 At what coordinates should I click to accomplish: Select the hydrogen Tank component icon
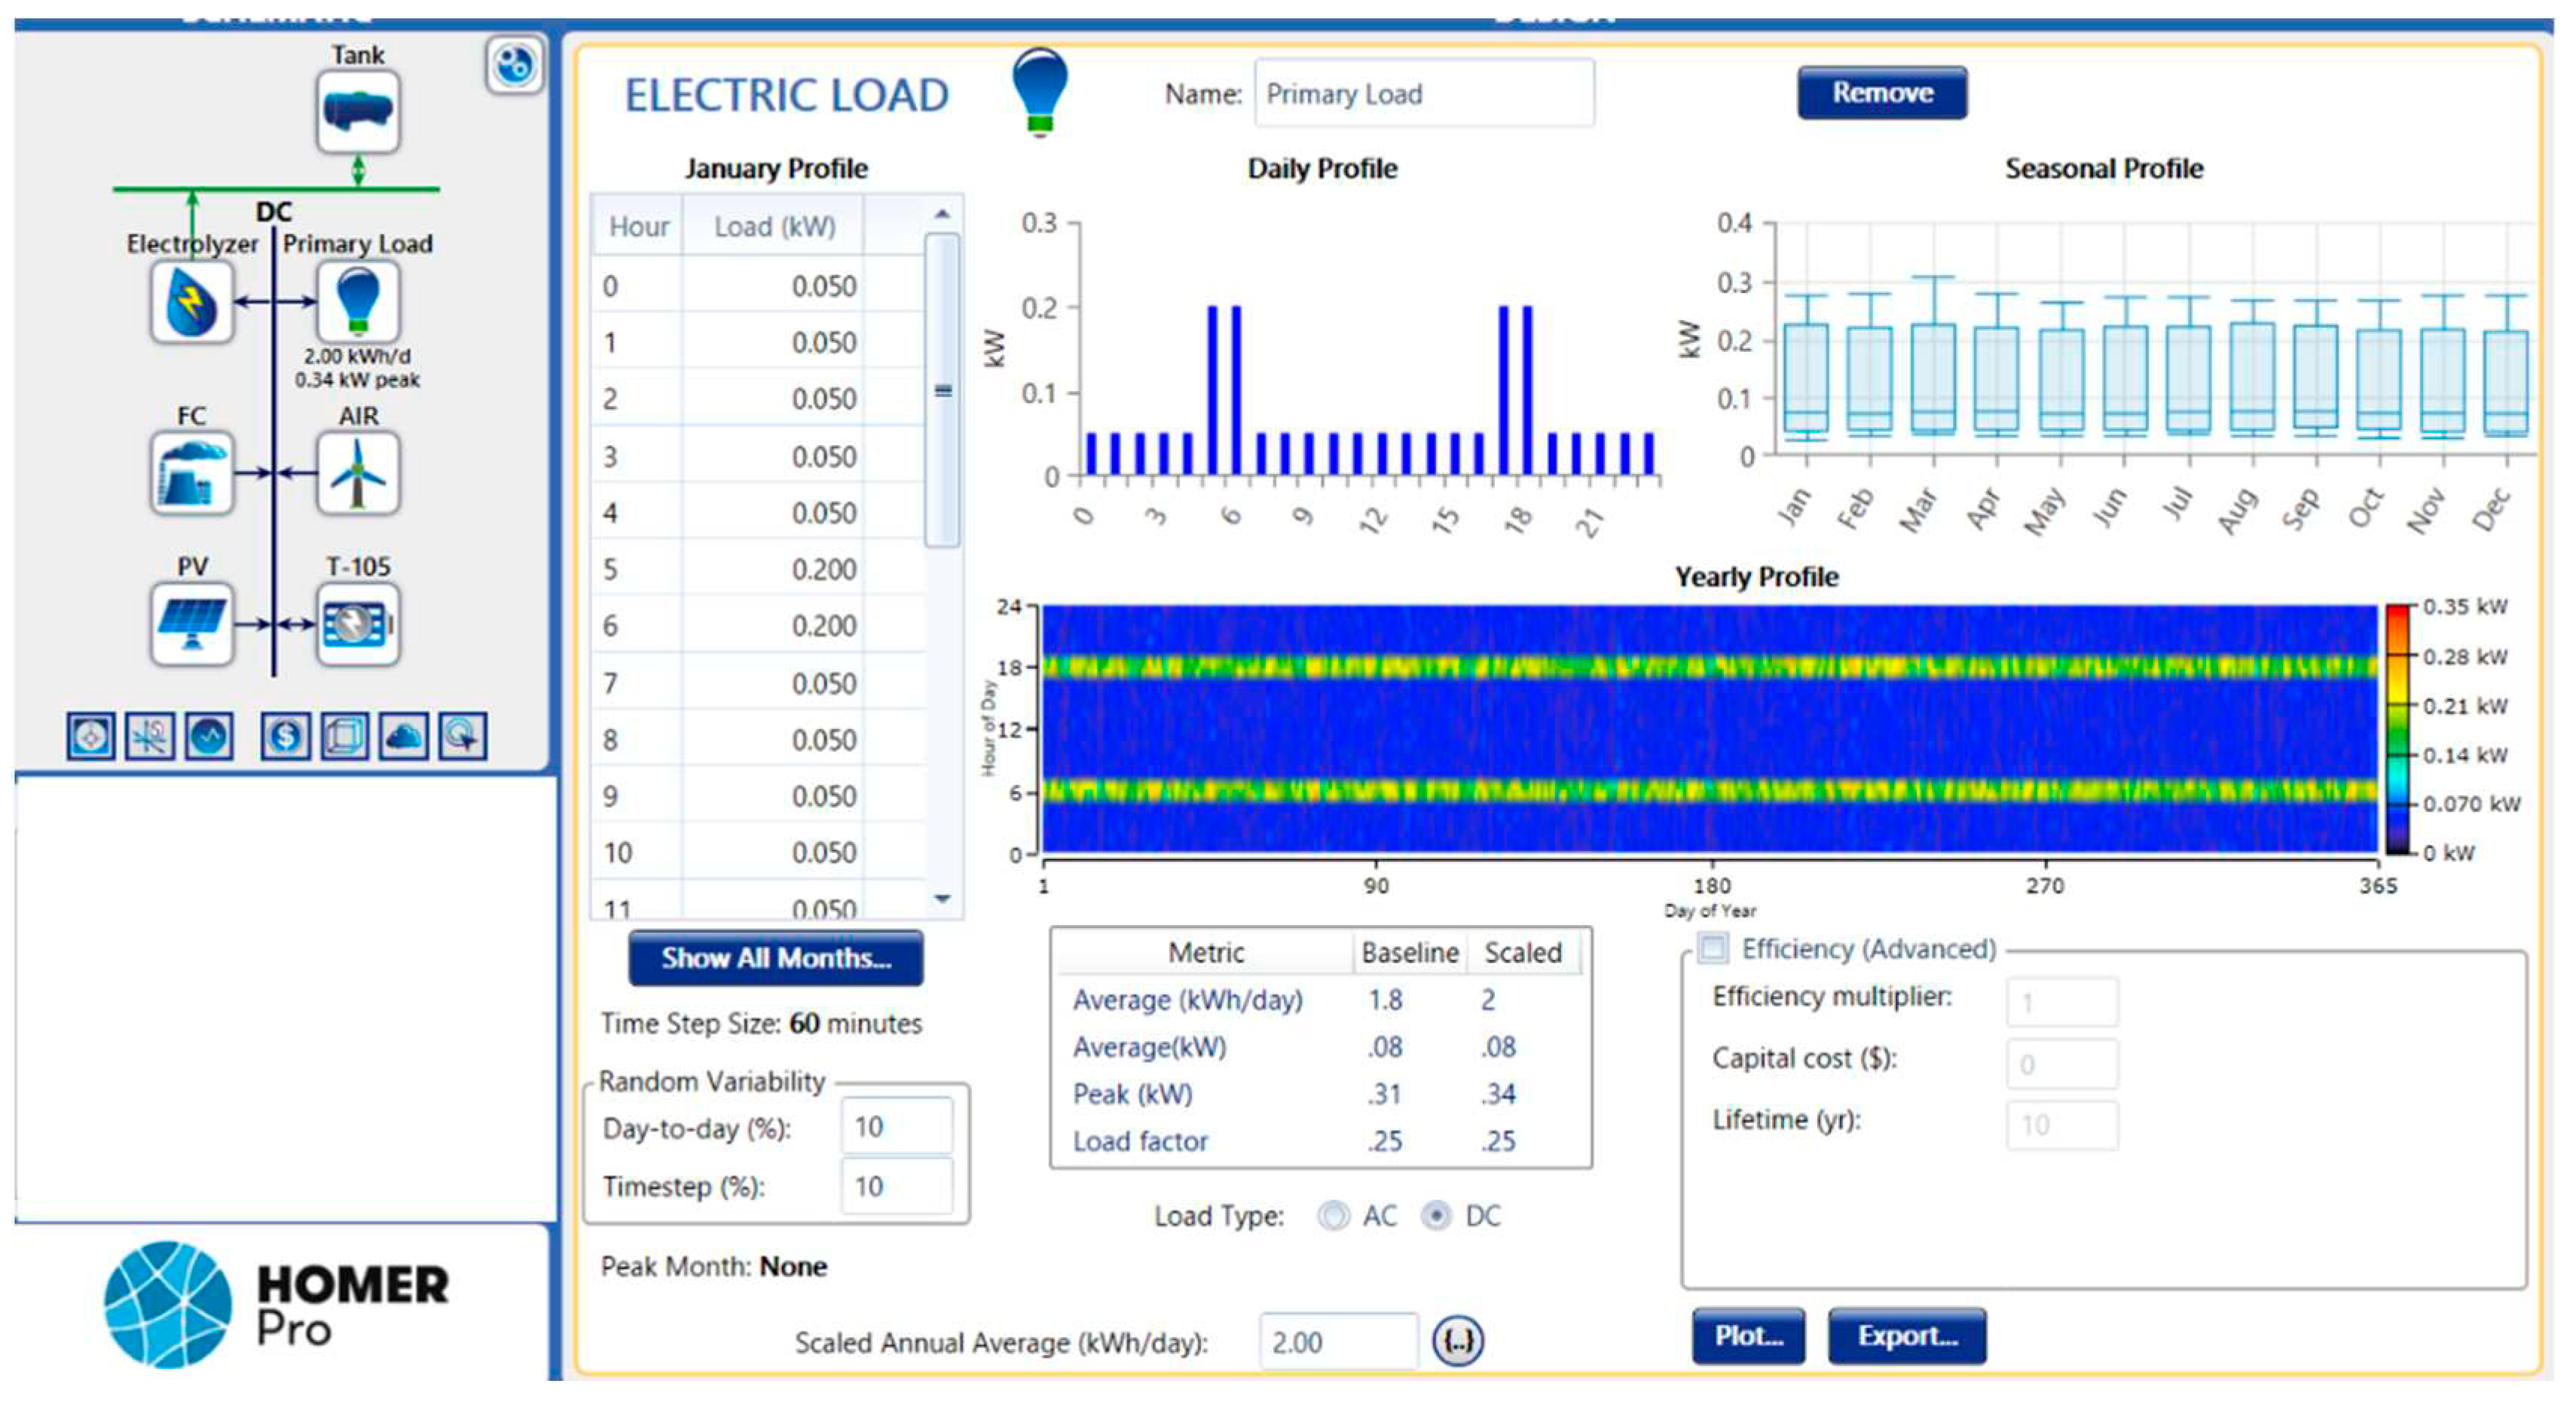click(x=358, y=111)
